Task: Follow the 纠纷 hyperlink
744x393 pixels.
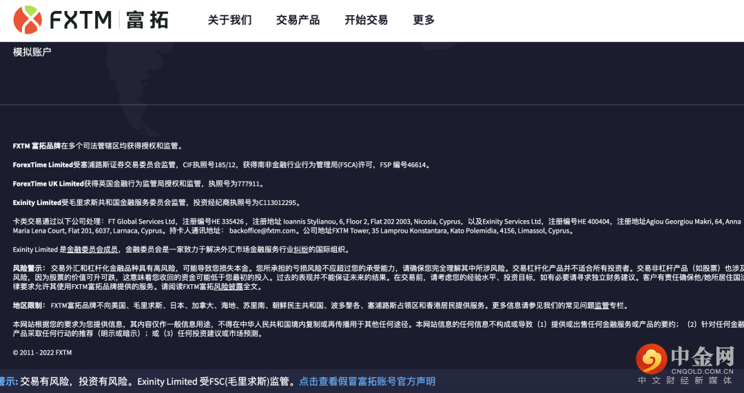Action: 301,249
